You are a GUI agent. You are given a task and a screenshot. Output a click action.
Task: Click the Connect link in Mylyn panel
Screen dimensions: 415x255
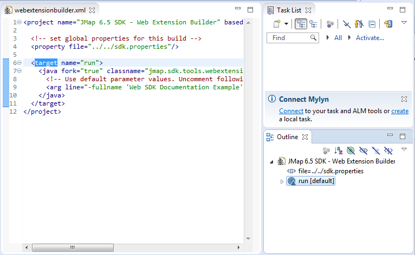pos(287,111)
